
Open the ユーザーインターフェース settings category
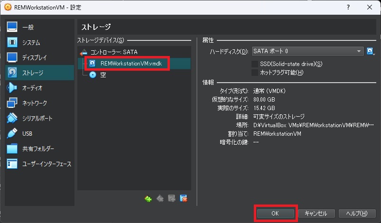39,164
